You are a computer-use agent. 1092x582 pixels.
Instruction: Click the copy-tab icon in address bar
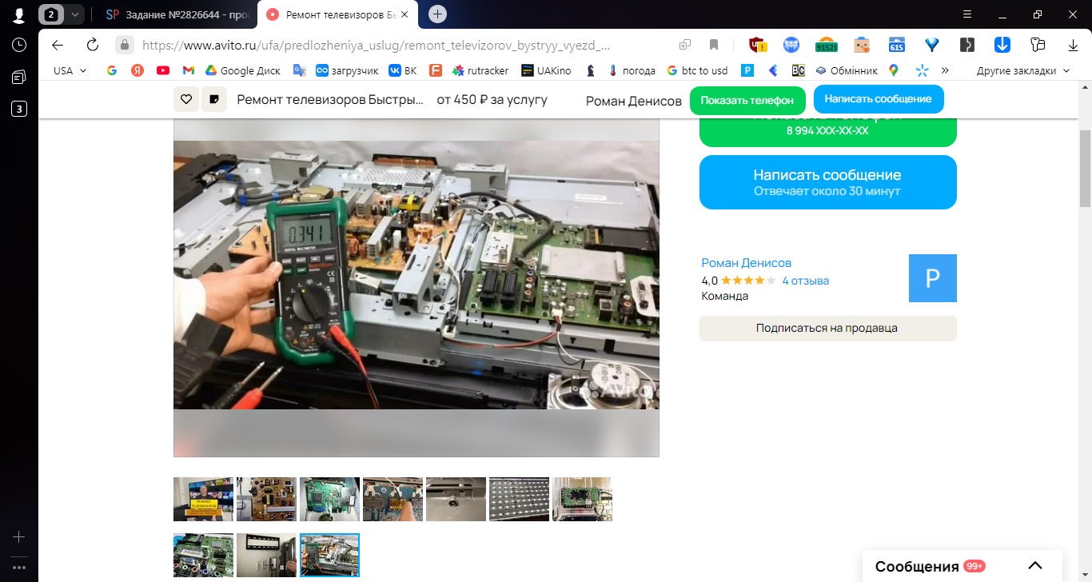click(685, 45)
